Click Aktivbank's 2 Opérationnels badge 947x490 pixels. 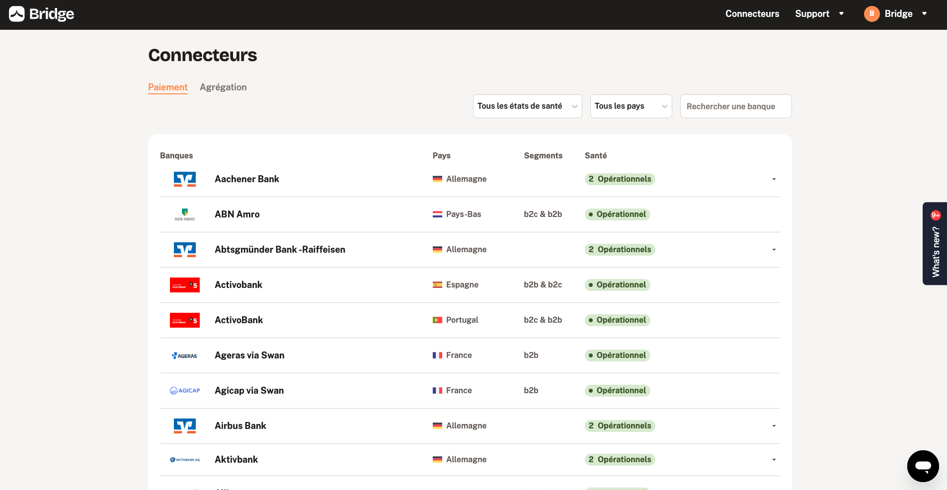[620, 460]
